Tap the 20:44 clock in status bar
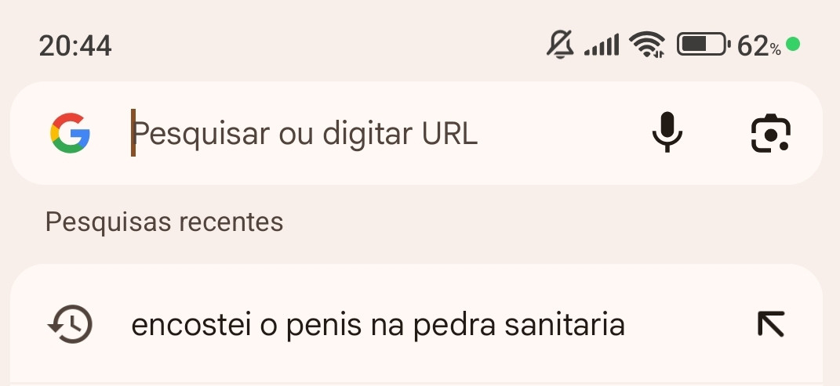Image resolution: width=840 pixels, height=386 pixels. [x=75, y=46]
